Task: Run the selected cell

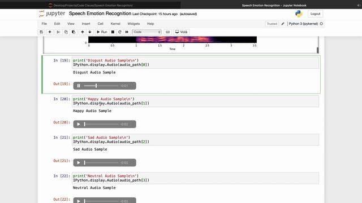Action: point(102,32)
